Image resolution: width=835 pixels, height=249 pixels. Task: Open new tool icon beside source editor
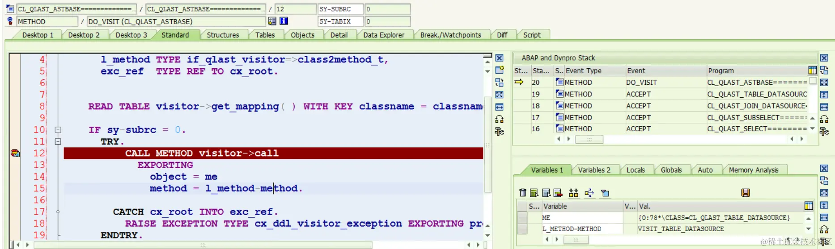click(499, 70)
